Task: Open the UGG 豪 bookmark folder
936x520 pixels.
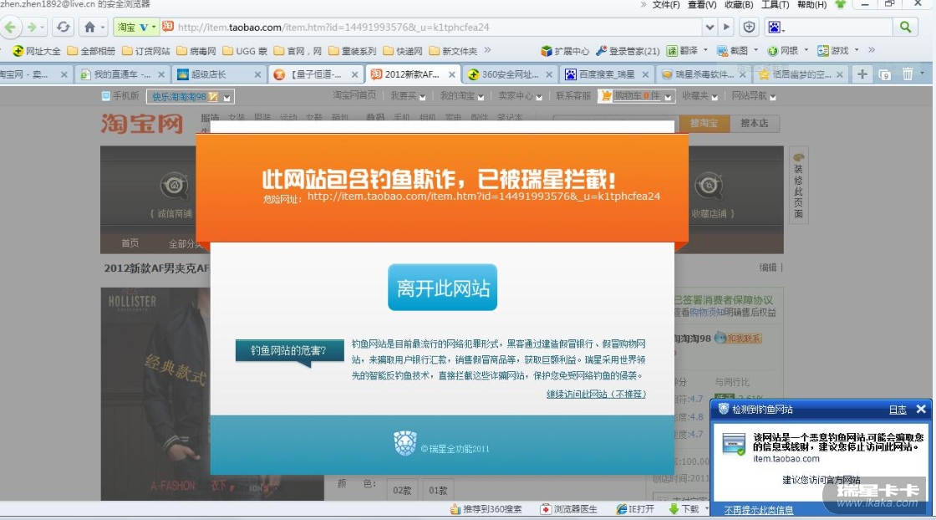Action: (x=245, y=51)
